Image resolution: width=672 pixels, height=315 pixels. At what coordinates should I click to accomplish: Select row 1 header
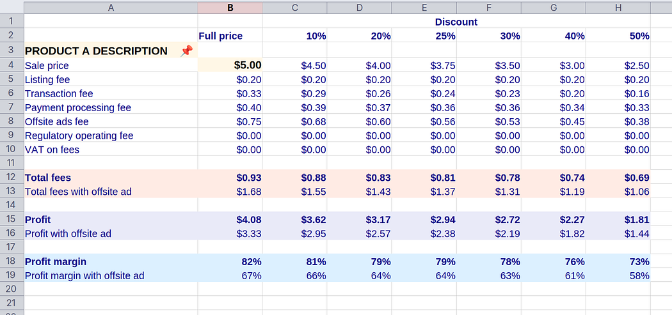click(12, 21)
